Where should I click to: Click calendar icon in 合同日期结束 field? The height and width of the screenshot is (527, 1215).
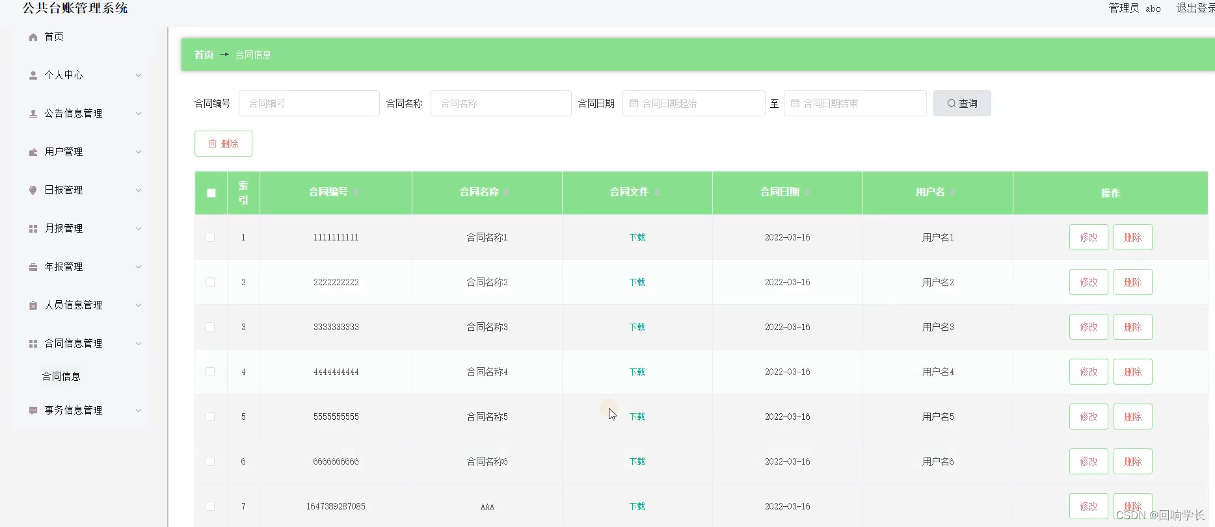click(795, 103)
